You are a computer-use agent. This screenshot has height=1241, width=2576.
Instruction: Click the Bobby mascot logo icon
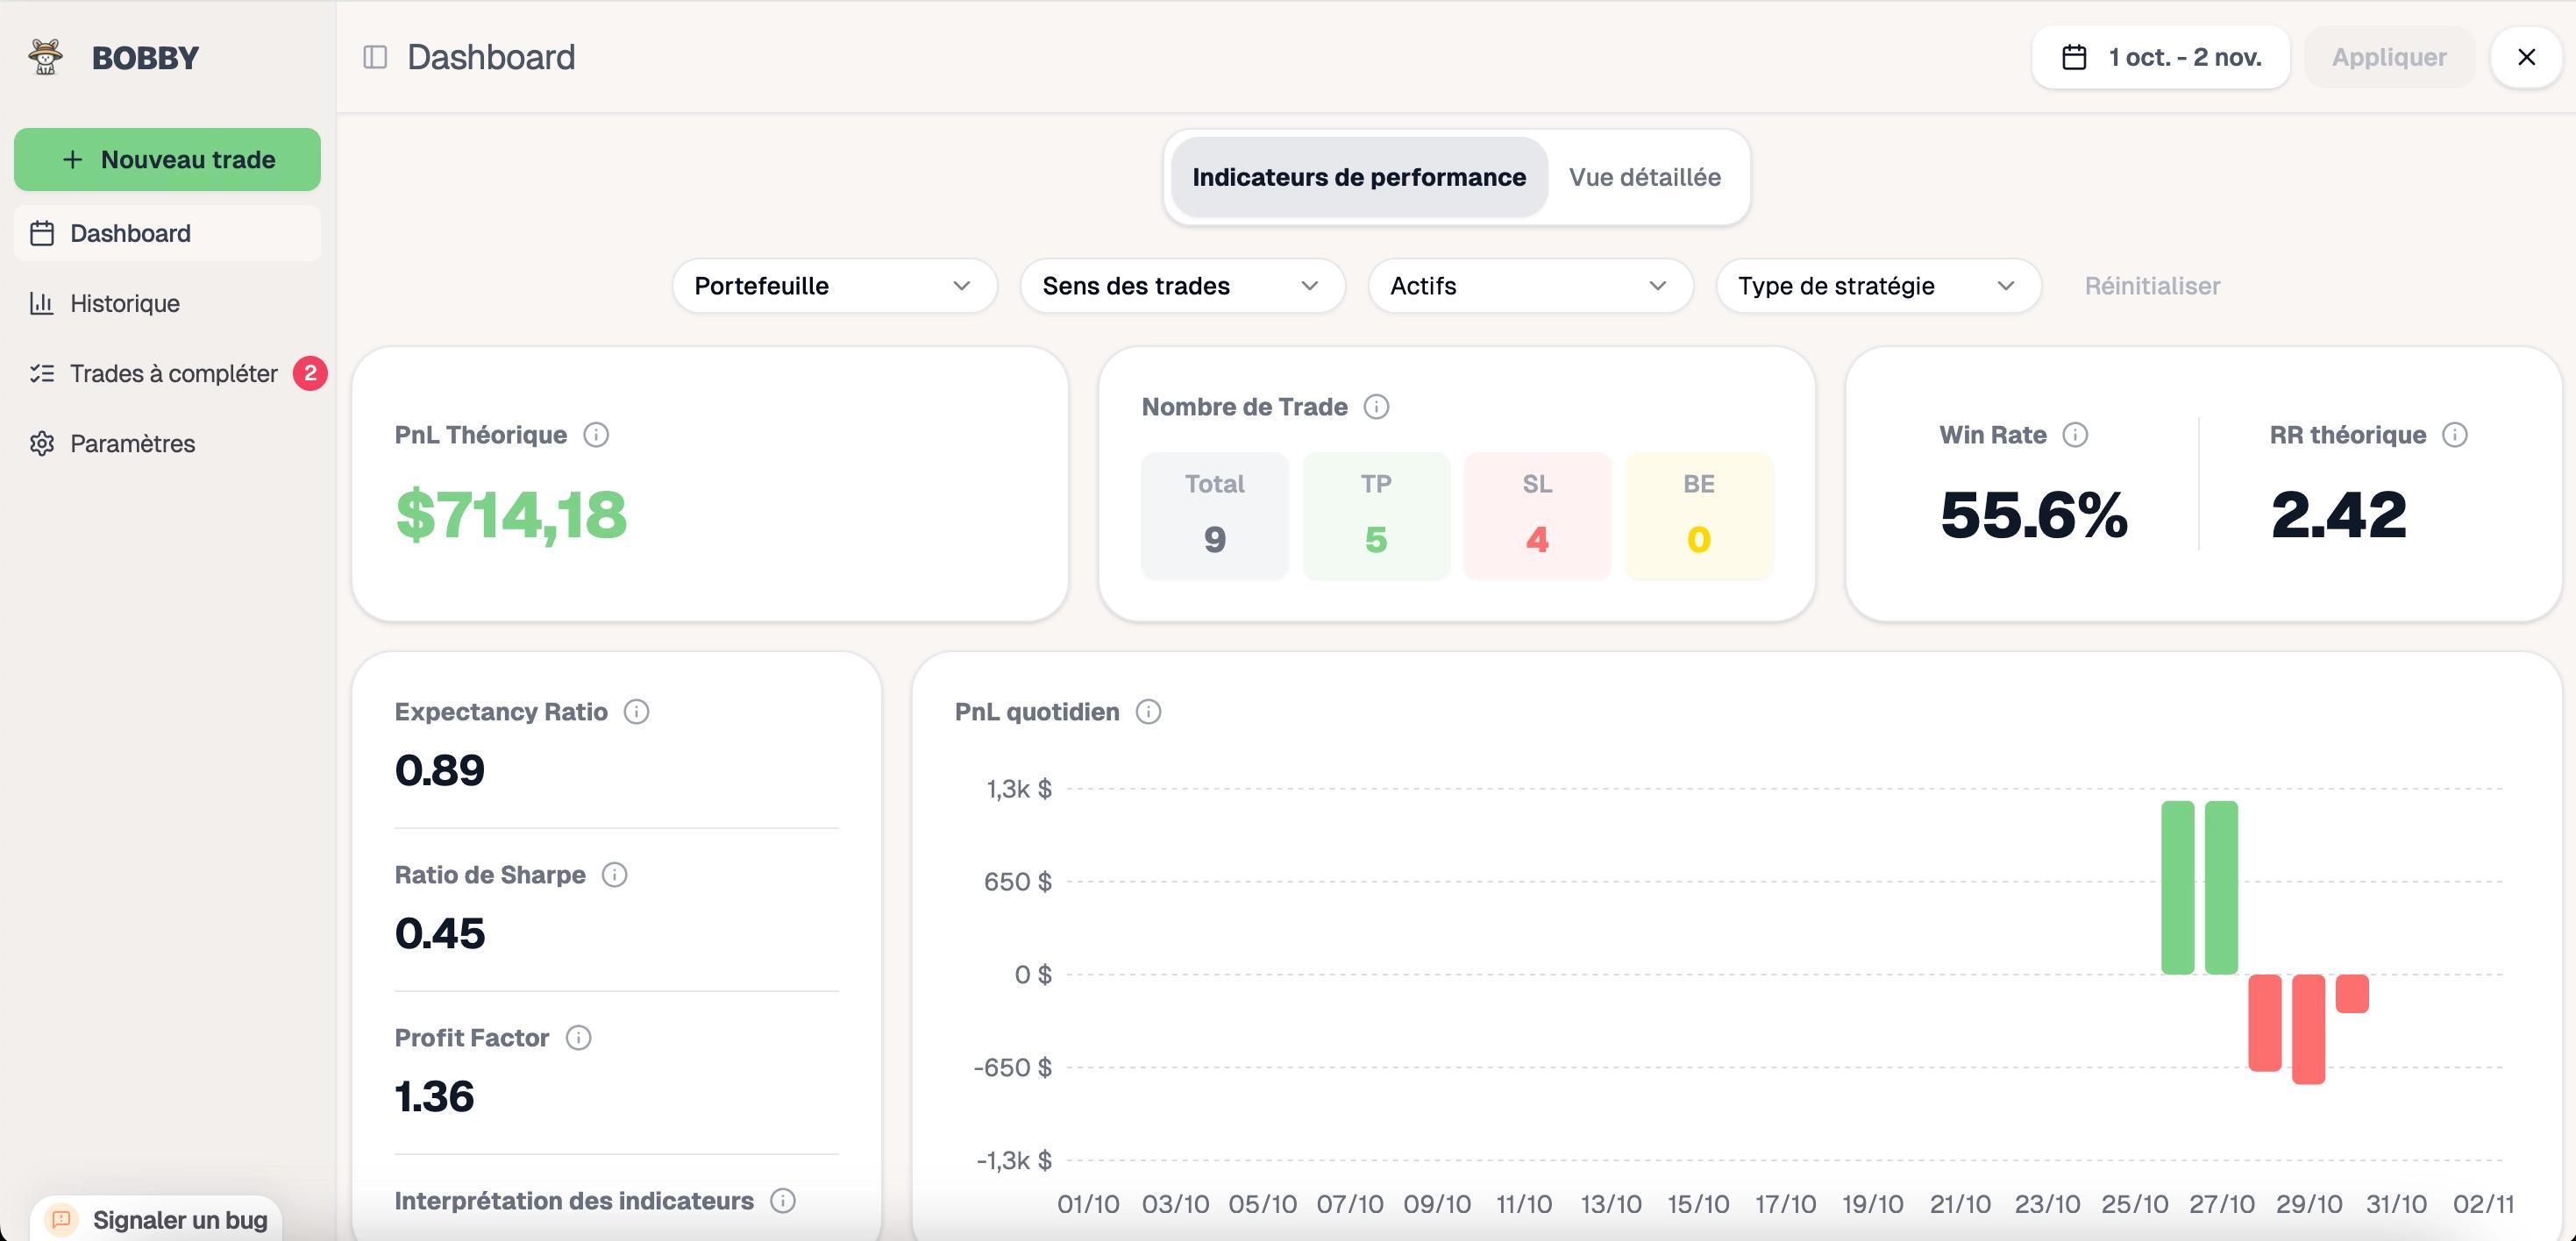click(45, 57)
